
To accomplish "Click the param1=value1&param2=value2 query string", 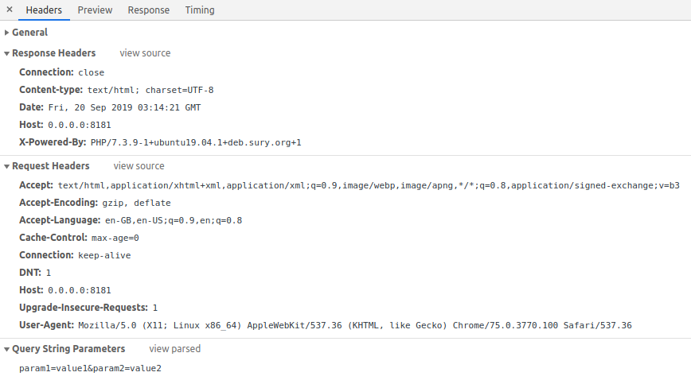I will [90, 369].
